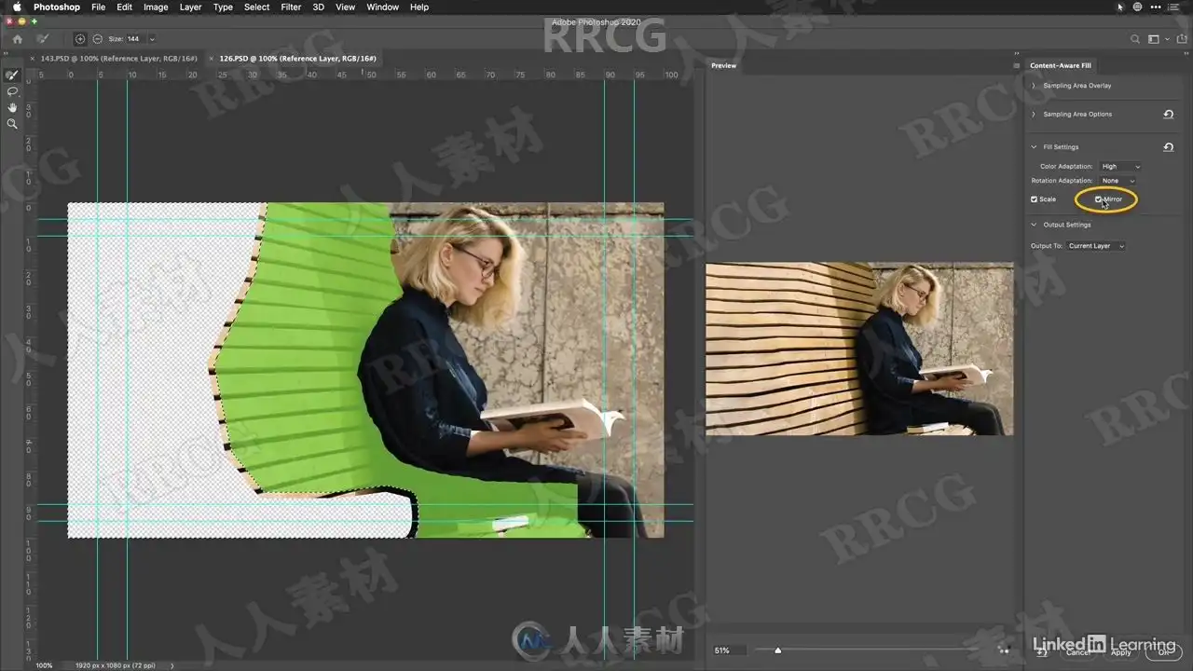Image resolution: width=1193 pixels, height=671 pixels.
Task: Open the Help menu
Action: 419,7
